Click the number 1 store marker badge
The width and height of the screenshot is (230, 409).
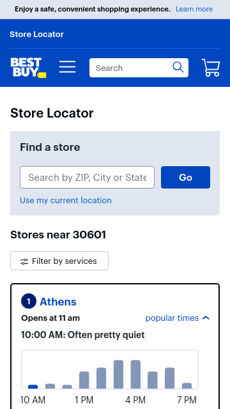pyautogui.click(x=29, y=302)
